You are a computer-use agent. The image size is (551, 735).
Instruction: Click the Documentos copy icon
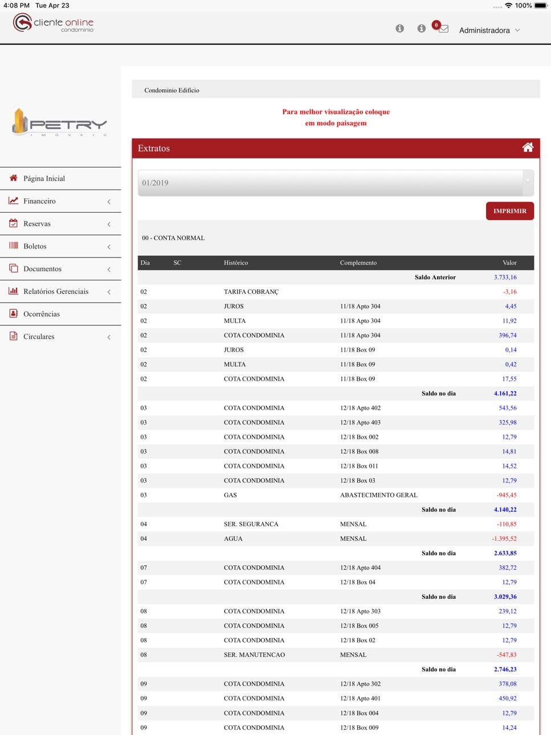(14, 268)
